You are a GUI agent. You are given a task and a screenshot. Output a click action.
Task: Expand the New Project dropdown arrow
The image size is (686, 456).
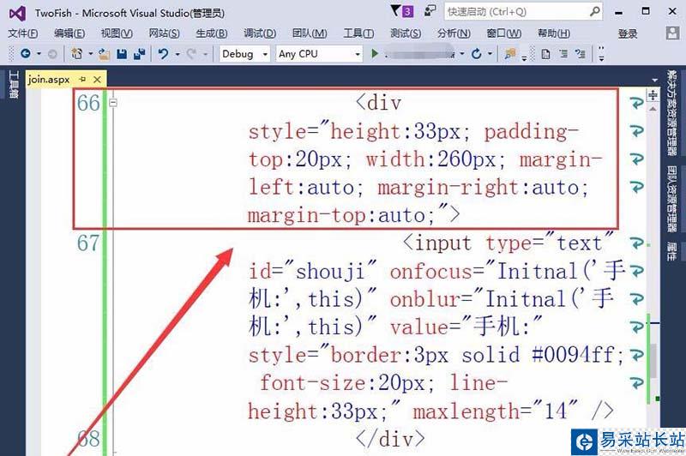[x=91, y=54]
